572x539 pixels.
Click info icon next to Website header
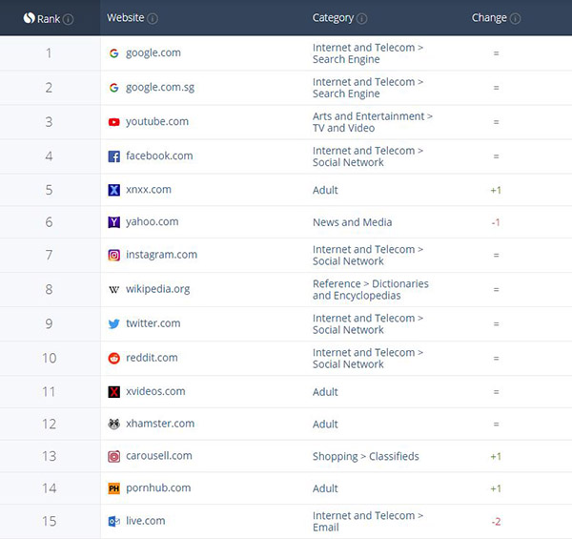tap(153, 18)
